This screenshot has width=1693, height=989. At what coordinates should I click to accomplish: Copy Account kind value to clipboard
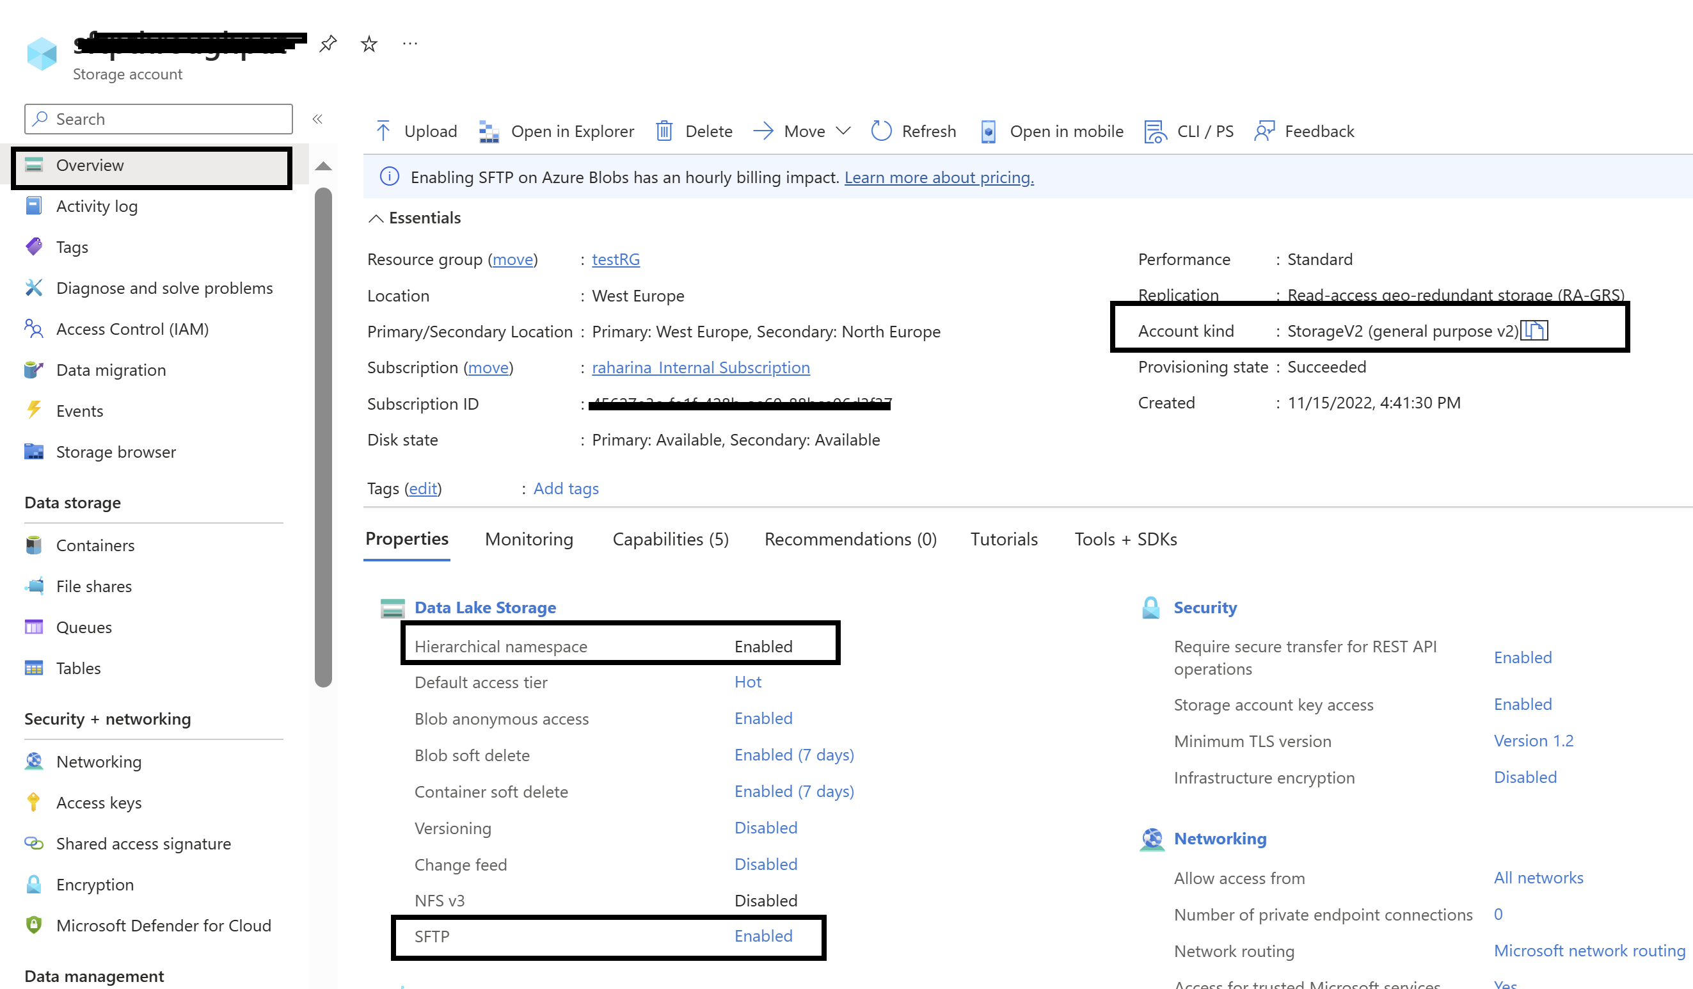[1535, 331]
